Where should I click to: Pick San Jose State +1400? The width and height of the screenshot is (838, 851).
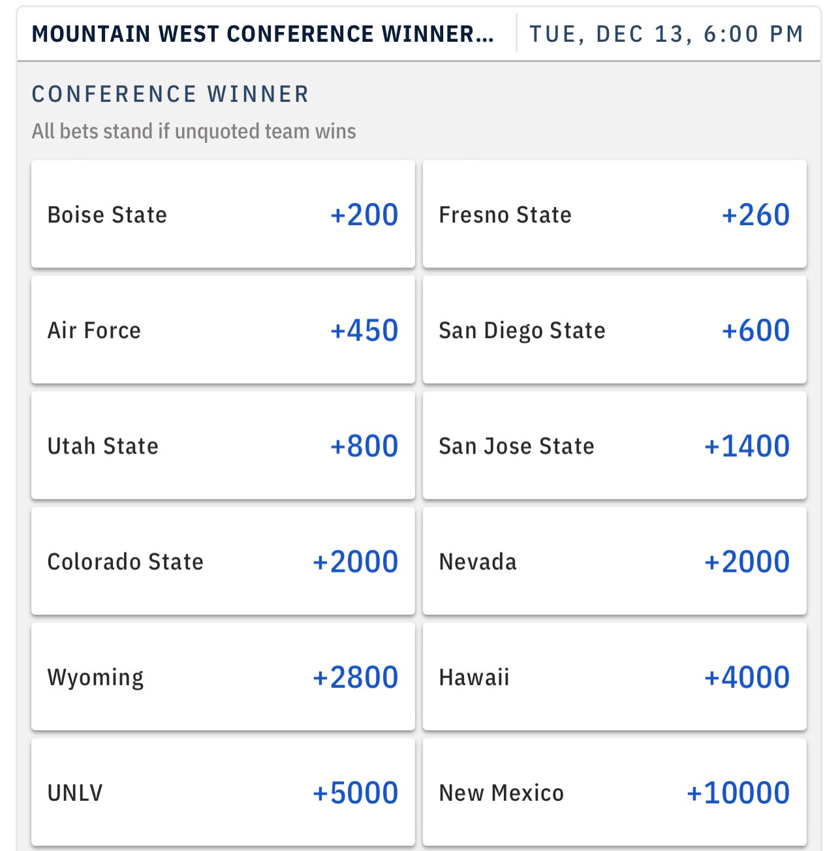pyautogui.click(x=614, y=446)
